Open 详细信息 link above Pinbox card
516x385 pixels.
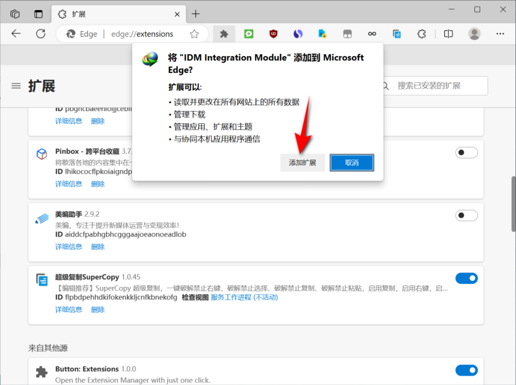pyautogui.click(x=68, y=121)
